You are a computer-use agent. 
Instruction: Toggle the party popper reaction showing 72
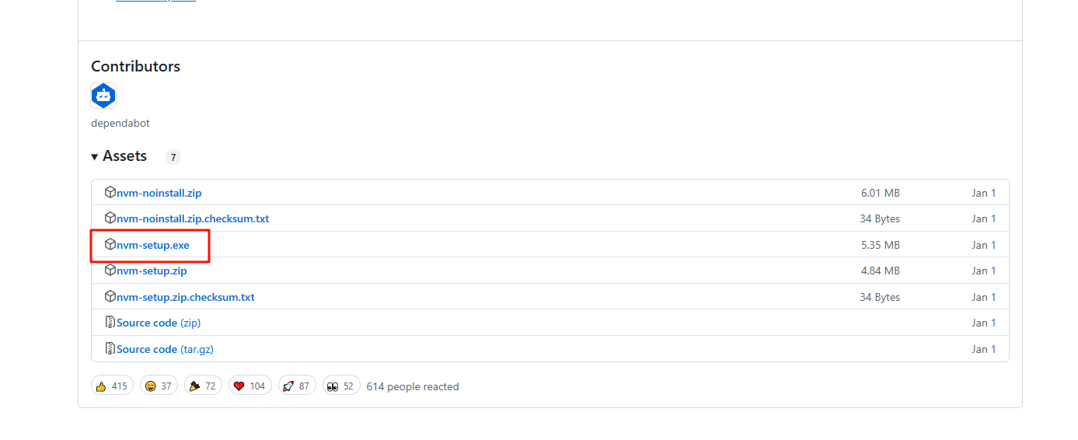tap(204, 386)
